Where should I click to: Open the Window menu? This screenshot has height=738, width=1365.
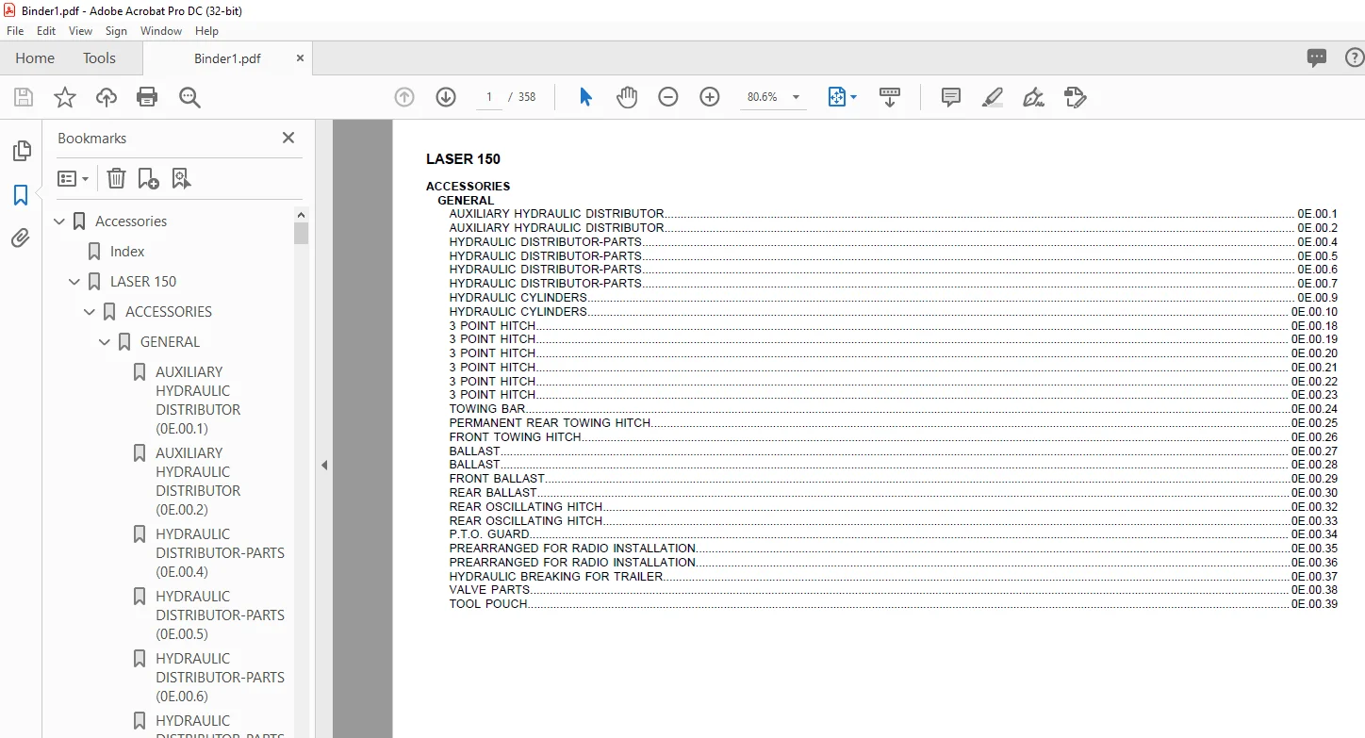pyautogui.click(x=161, y=31)
